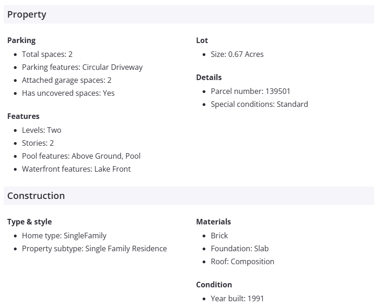Select Pool features: Above Ground line
The height and width of the screenshot is (304, 389).
point(81,156)
